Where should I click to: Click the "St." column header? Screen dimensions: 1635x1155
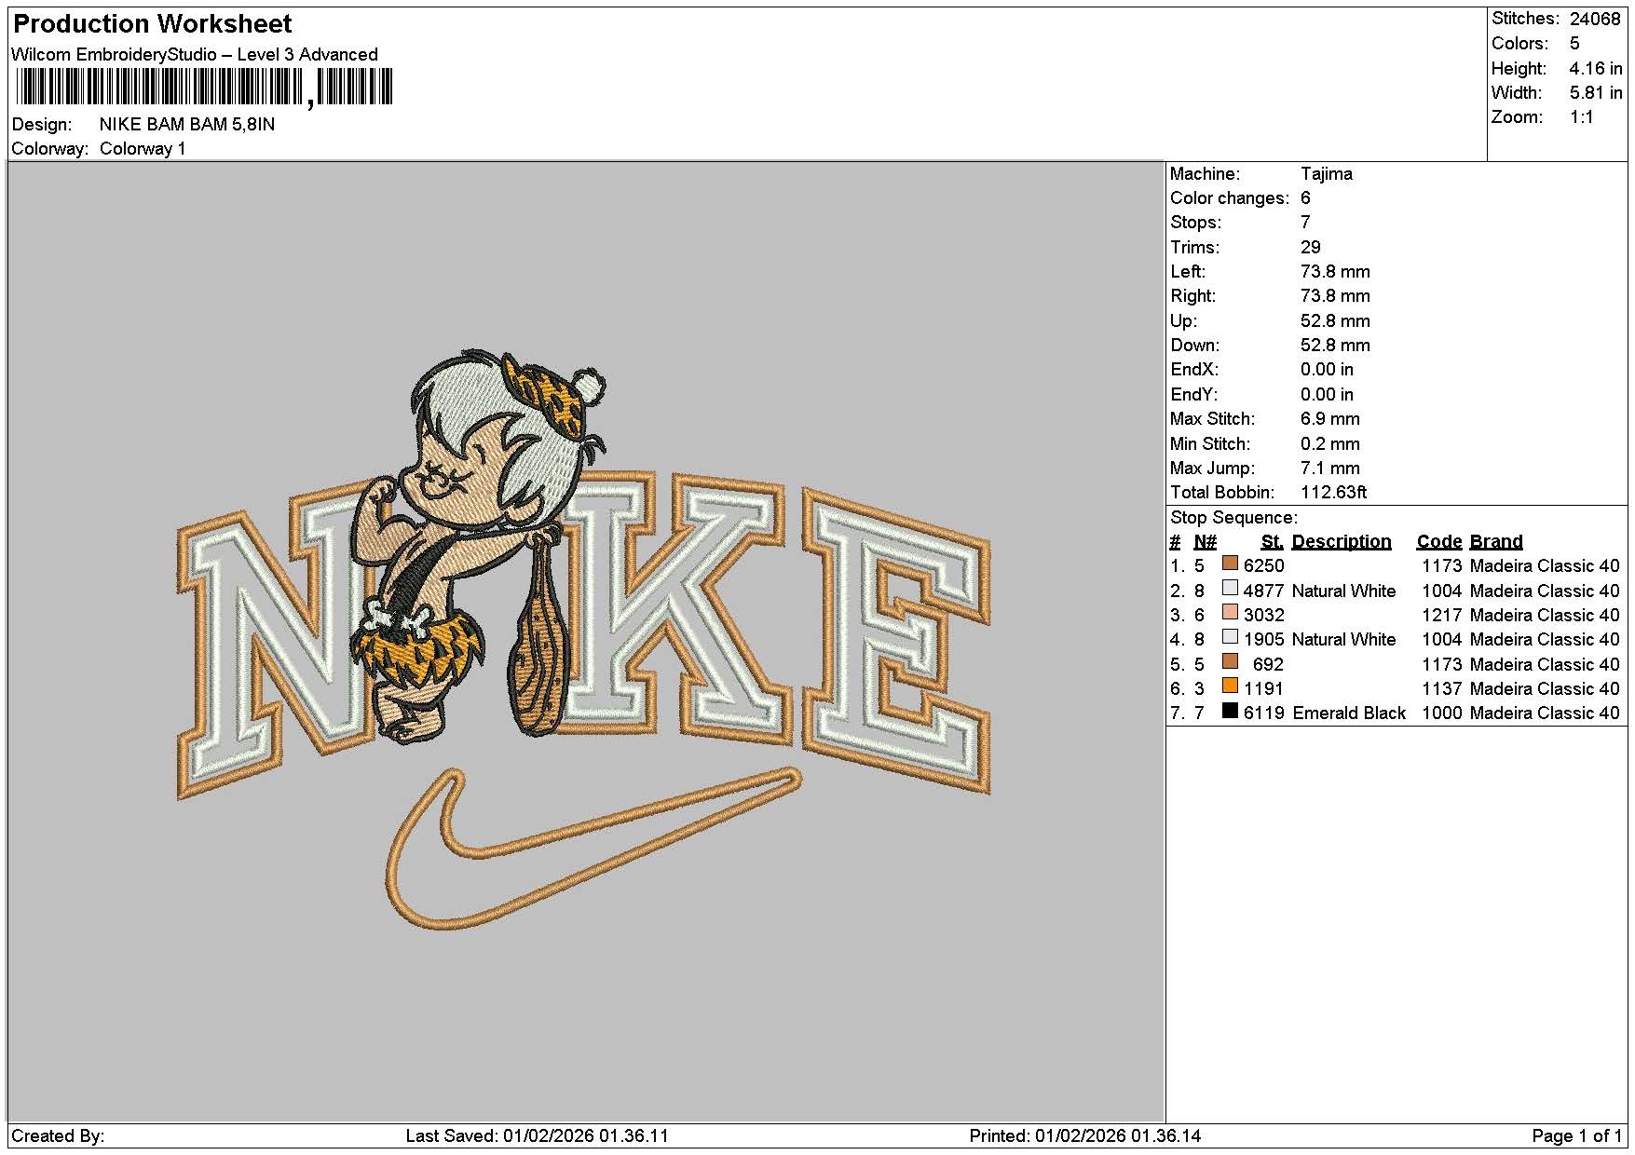(1272, 541)
